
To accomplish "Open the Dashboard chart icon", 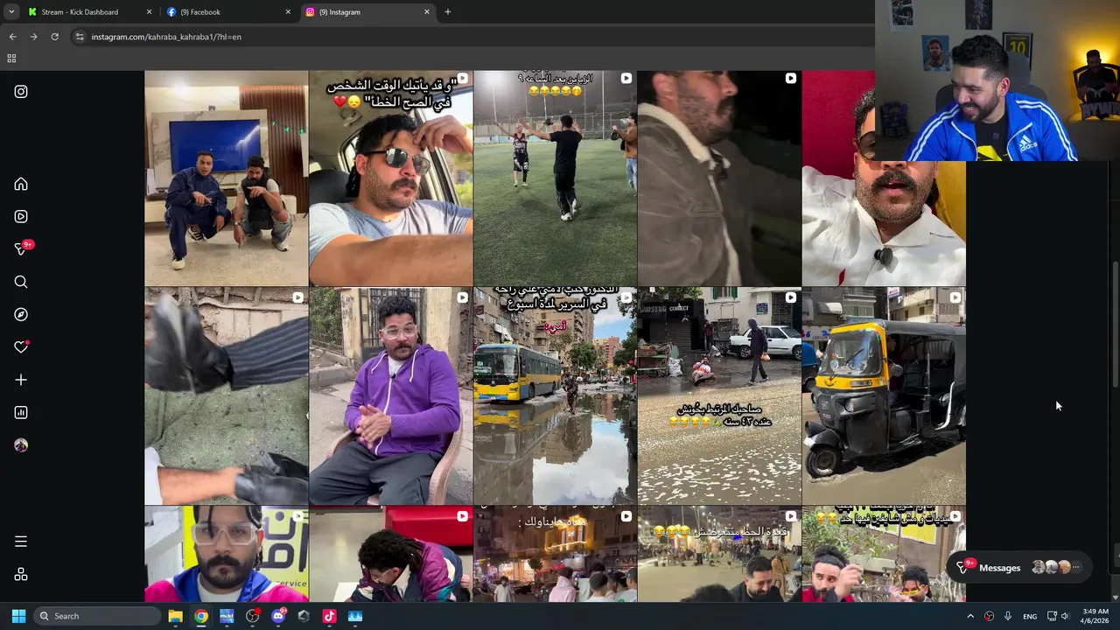I will 21,412.
